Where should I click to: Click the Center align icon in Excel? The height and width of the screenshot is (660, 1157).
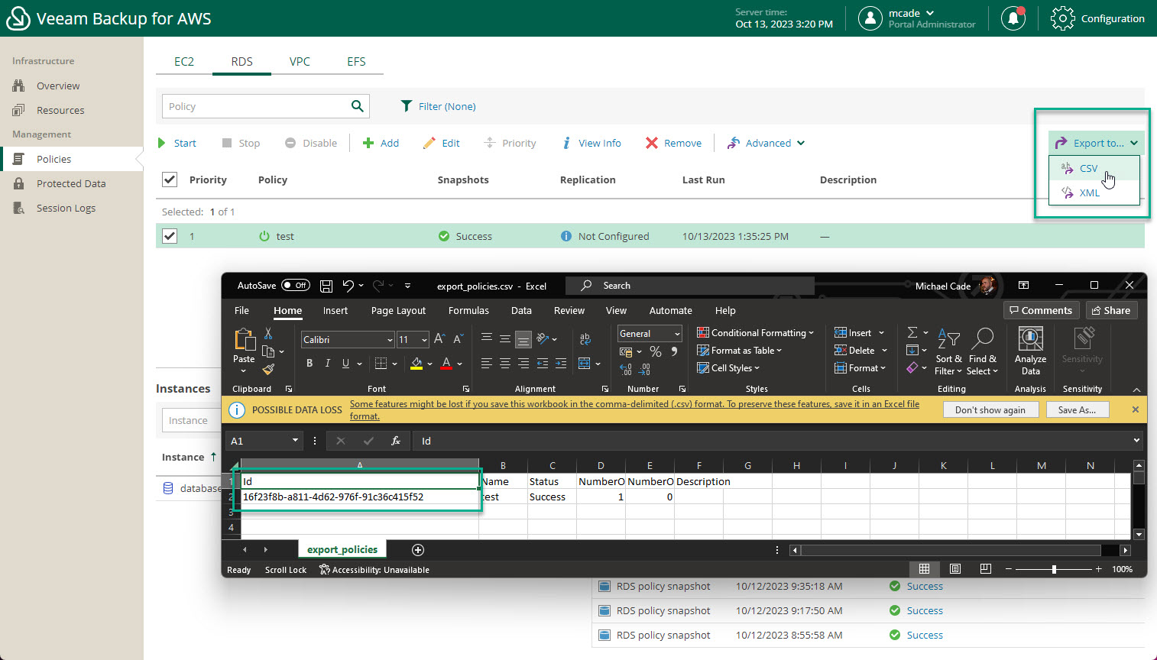505,364
